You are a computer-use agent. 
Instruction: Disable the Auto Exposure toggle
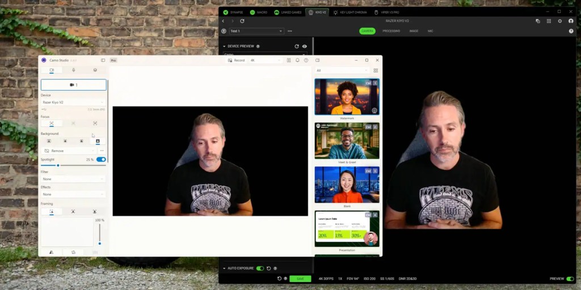[x=260, y=268]
